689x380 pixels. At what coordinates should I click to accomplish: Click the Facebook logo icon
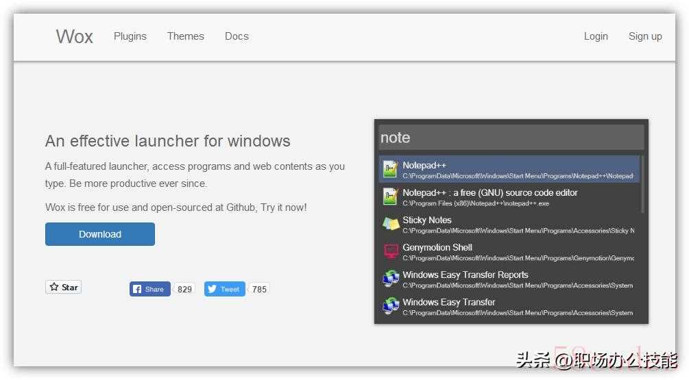(137, 289)
